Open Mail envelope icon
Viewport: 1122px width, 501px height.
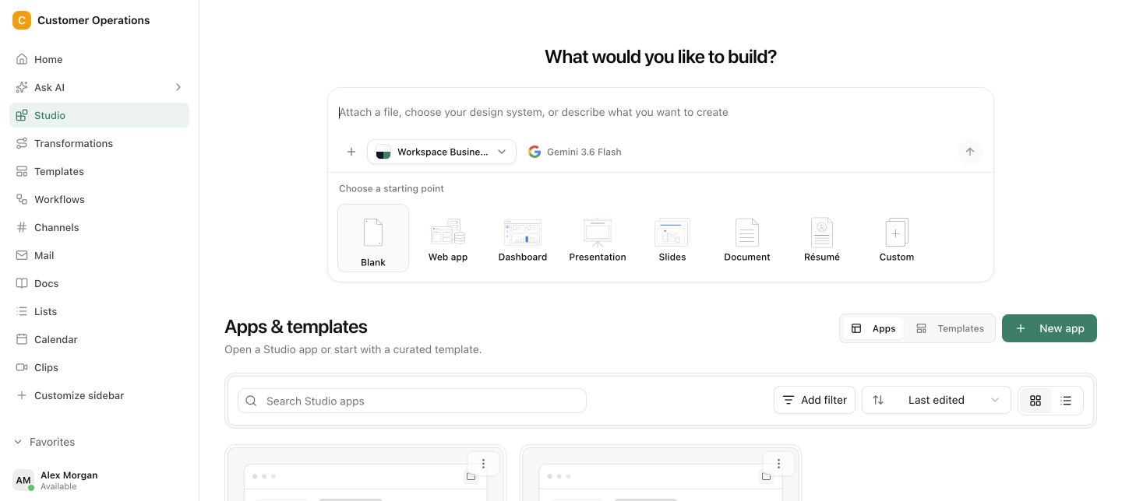[22, 255]
